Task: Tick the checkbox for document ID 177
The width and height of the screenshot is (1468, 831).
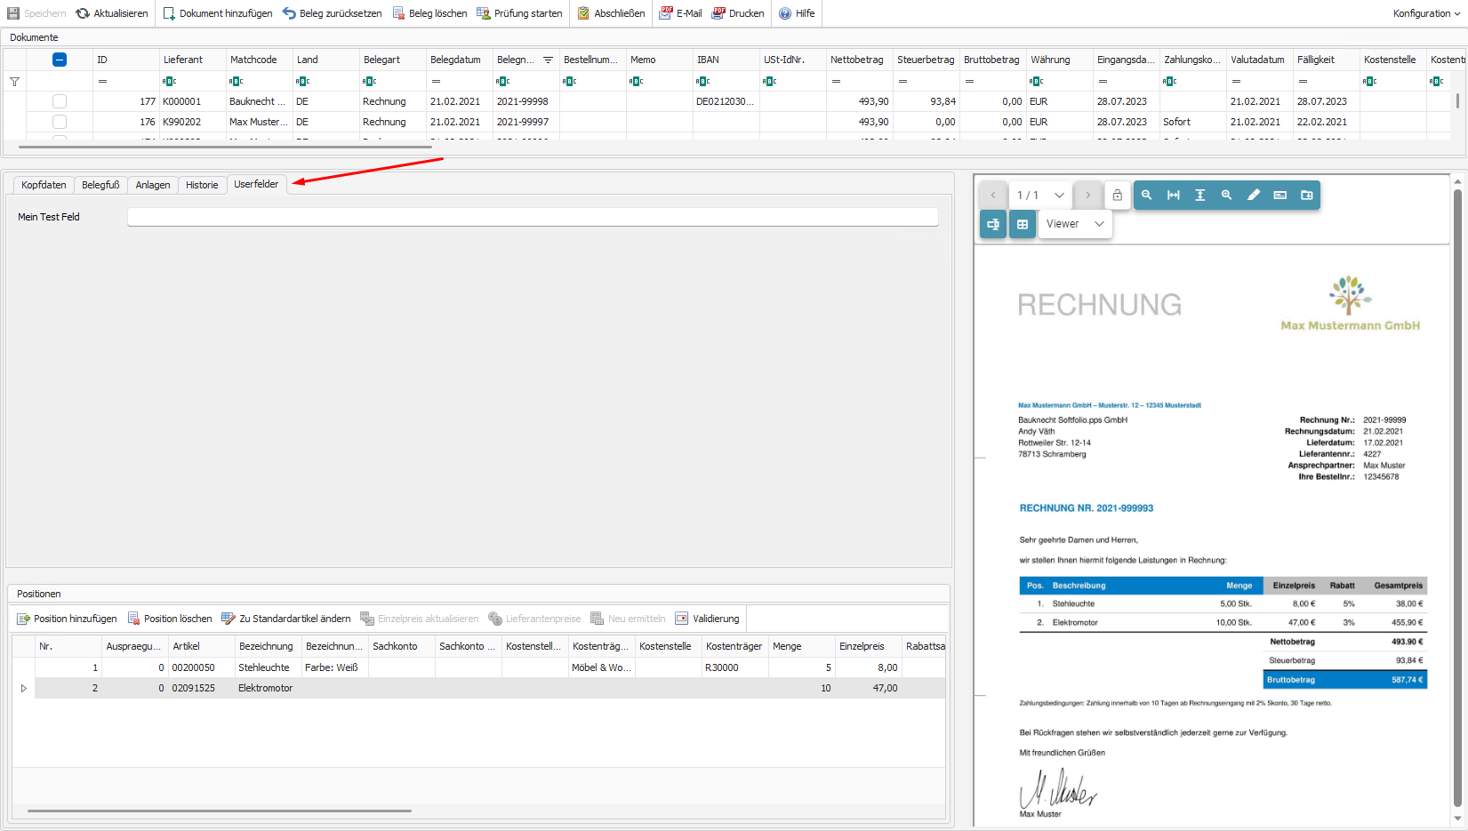Action: [60, 101]
